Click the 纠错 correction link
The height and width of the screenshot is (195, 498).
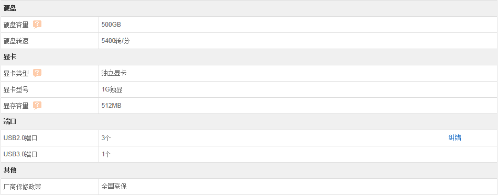[454, 137]
